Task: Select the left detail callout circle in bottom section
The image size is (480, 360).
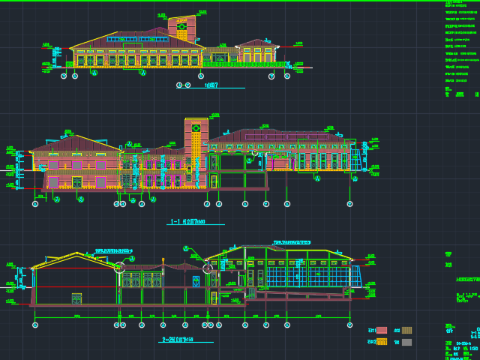Action: 119,265
